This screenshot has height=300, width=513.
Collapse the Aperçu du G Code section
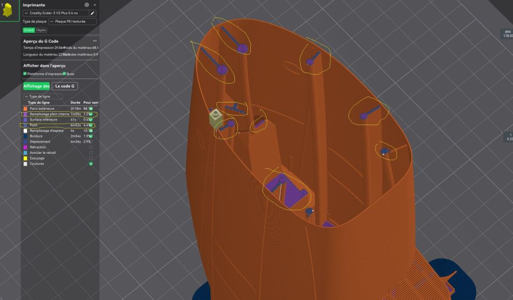(x=95, y=41)
